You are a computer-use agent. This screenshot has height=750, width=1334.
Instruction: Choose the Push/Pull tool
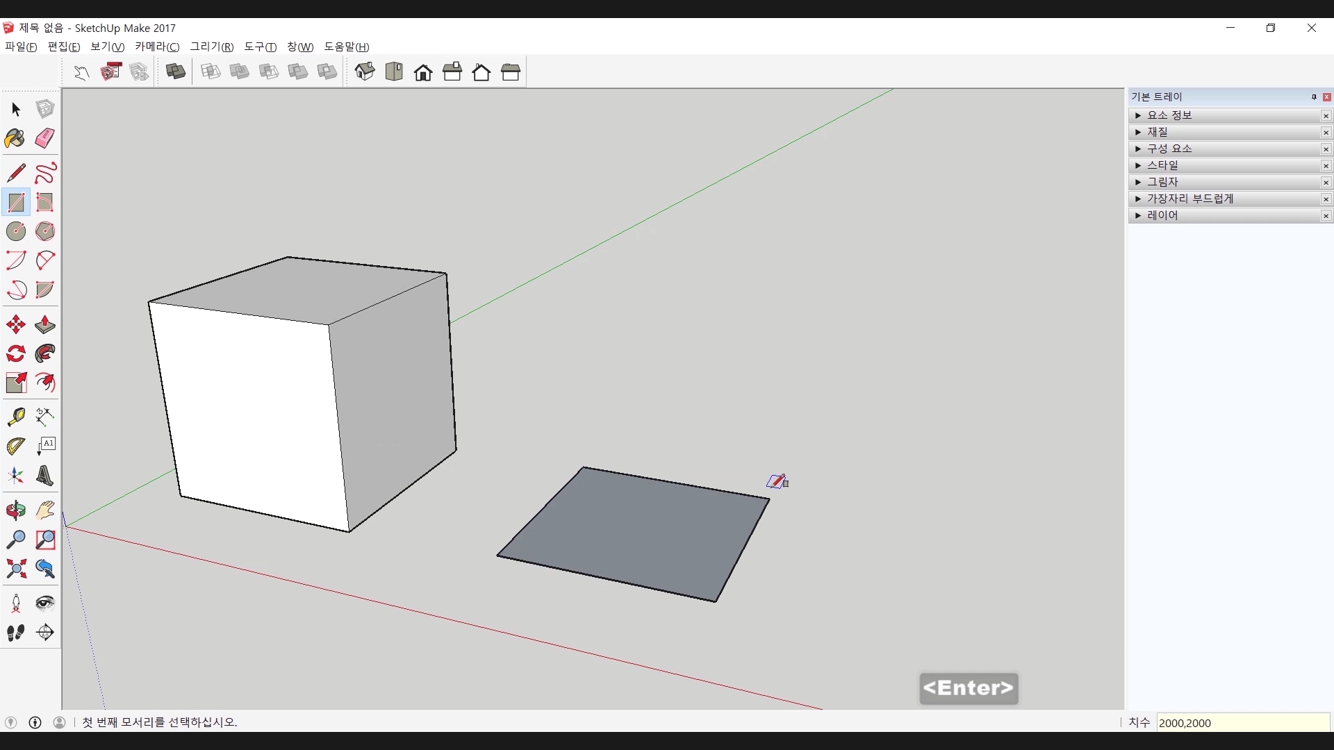tap(45, 325)
